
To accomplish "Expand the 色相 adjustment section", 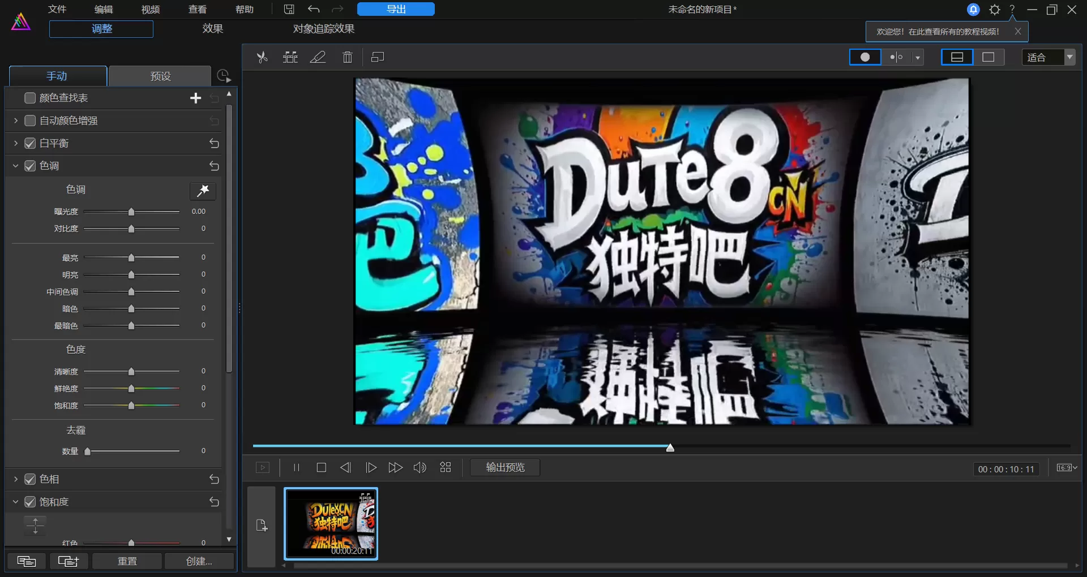I will [15, 479].
